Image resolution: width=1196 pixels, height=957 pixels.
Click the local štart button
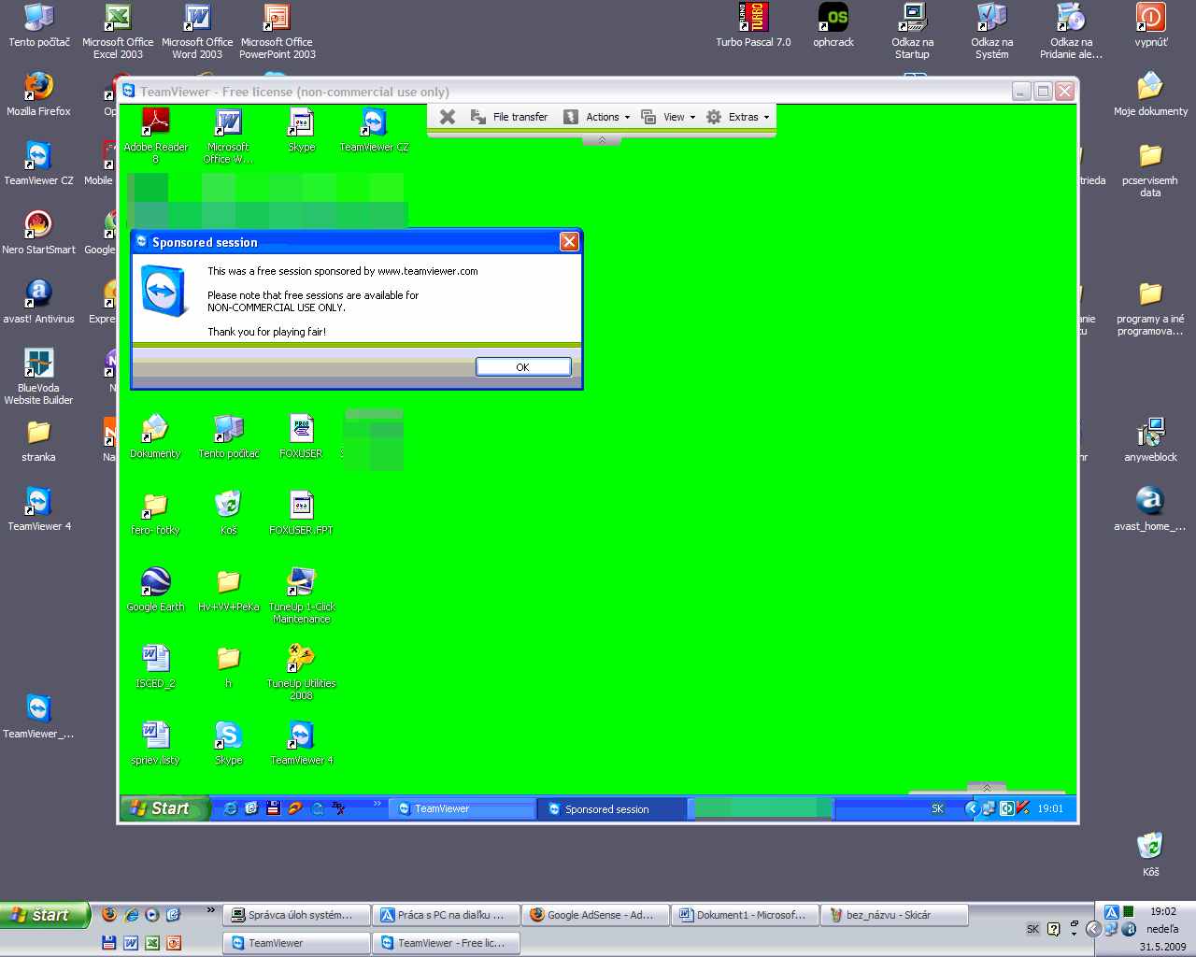click(45, 915)
